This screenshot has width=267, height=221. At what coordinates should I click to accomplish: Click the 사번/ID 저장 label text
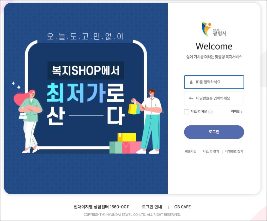(198, 112)
